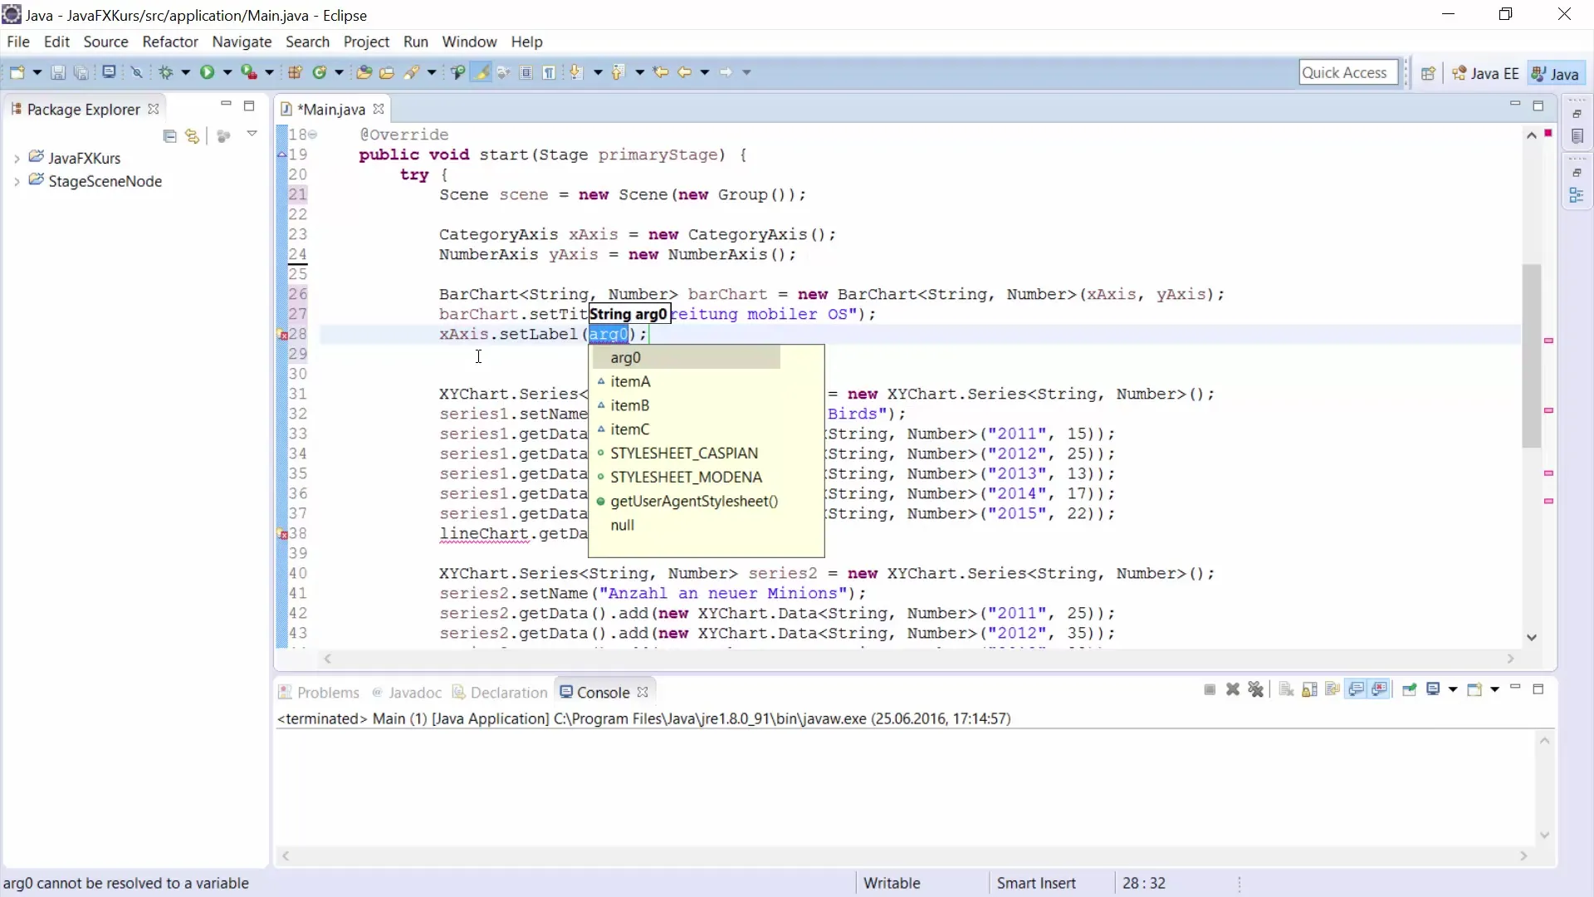The image size is (1594, 897).
Task: Choose STYLESHEET_MODENA in the suggestion popup
Action: click(x=686, y=478)
